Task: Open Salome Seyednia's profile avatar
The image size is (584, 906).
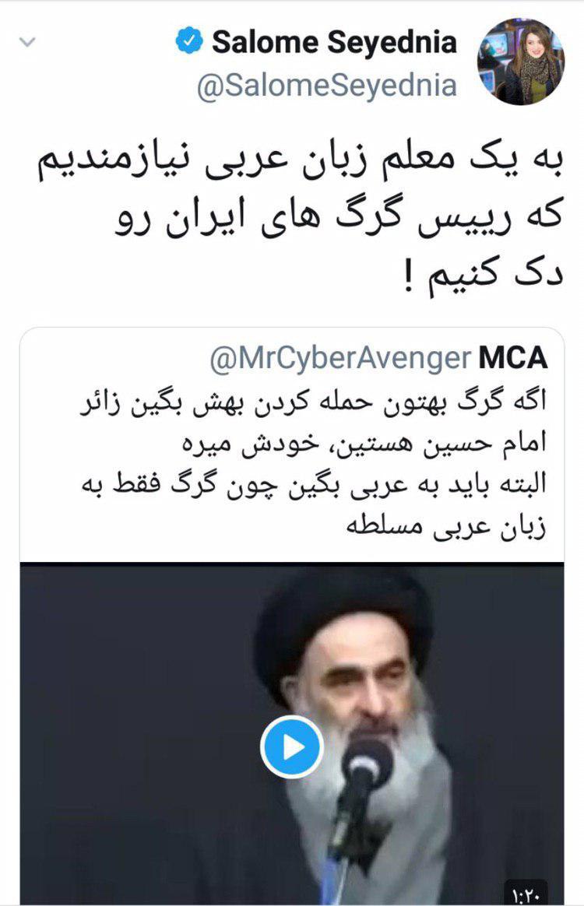Action: tap(520, 61)
